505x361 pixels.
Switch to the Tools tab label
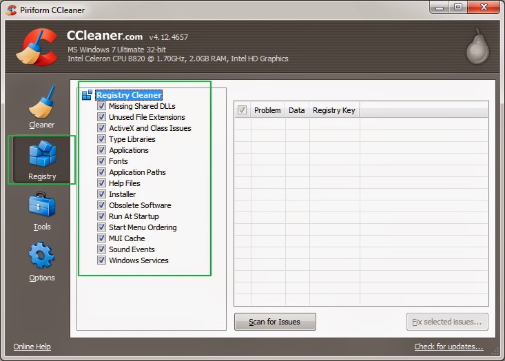(42, 227)
